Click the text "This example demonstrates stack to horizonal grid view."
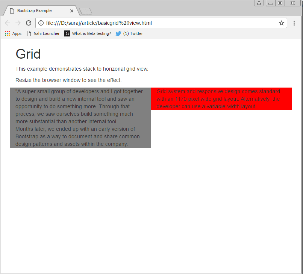 [x=82, y=69]
